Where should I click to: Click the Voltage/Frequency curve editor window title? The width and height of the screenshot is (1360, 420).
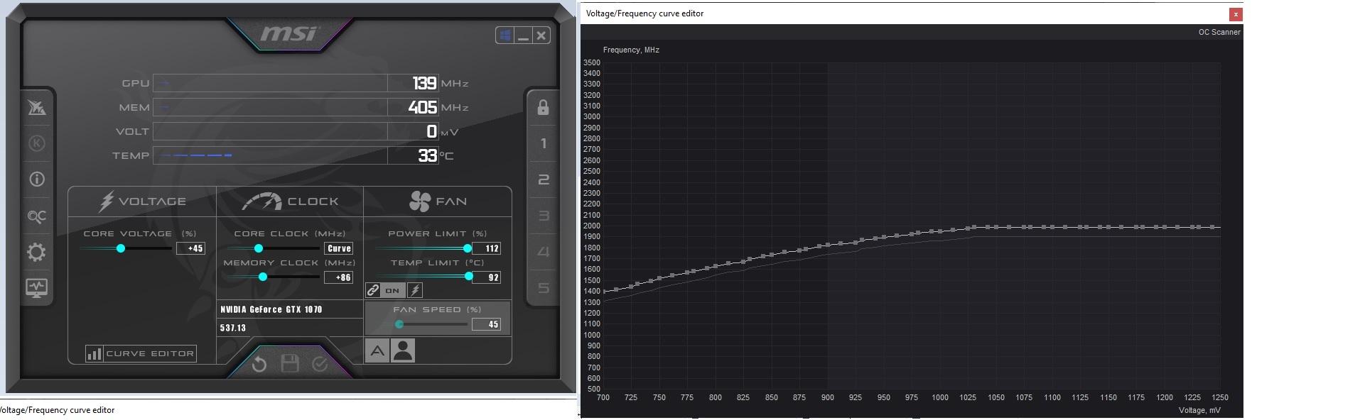(x=644, y=13)
